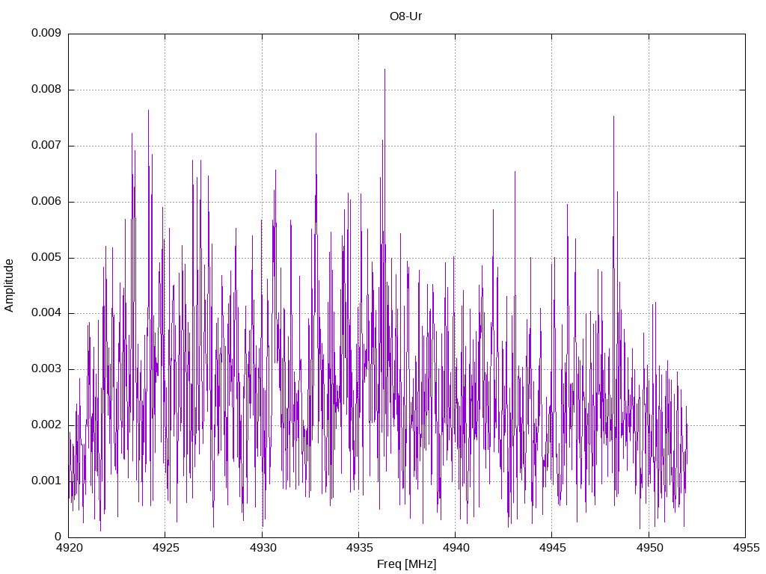Select the Freq [MHz] x-axis label
The width and height of the screenshot is (766, 574).
click(x=406, y=564)
